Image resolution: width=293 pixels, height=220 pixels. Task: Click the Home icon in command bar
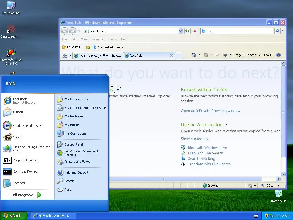tap(194, 55)
